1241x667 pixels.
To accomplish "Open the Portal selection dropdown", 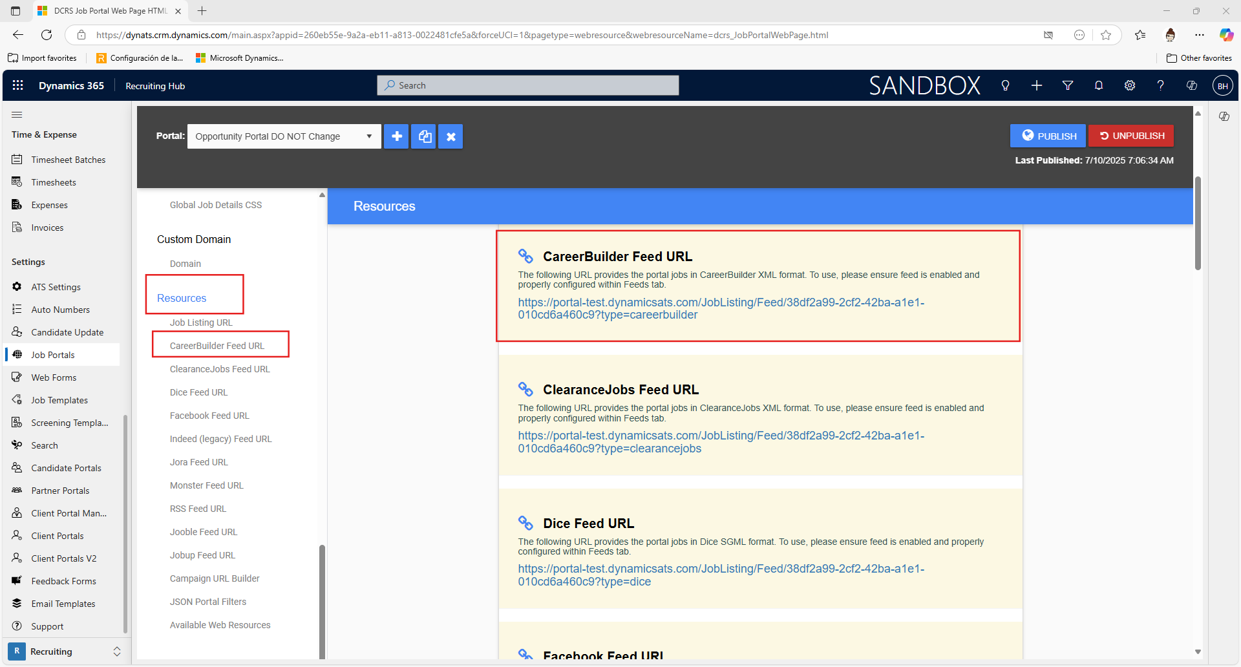I will click(284, 136).
